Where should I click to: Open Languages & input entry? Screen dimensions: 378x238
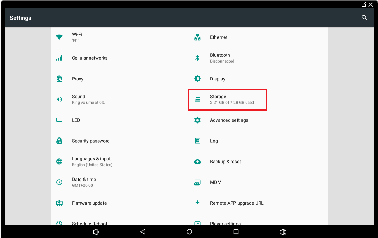(x=120, y=162)
